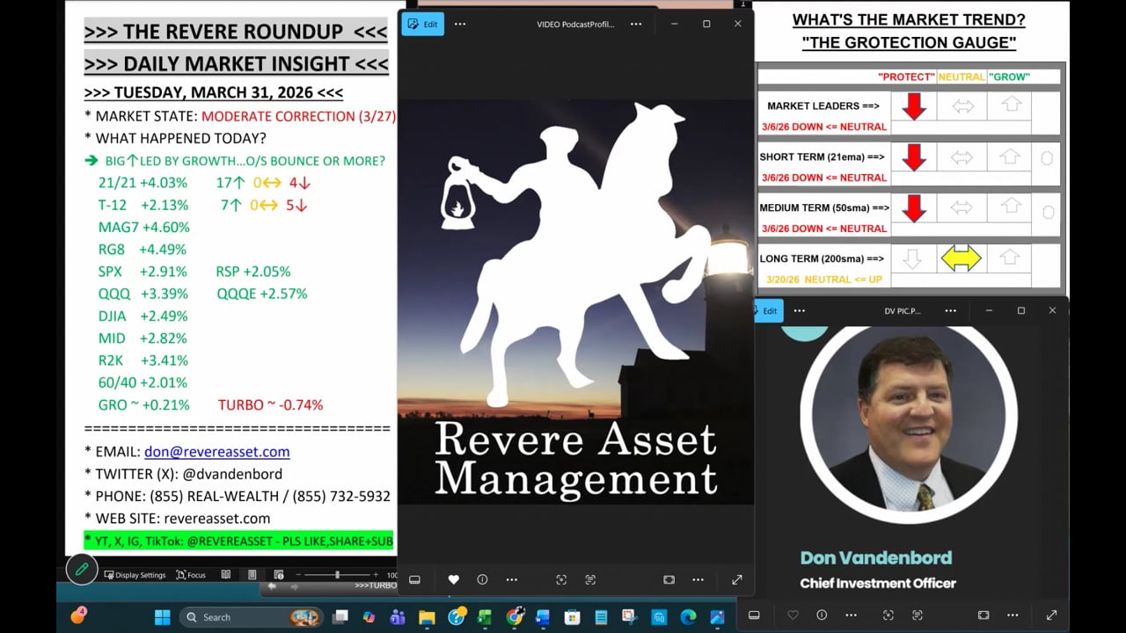Click the MAG7 +4.60% row
Image resolution: width=1126 pixels, height=633 pixels.
point(144,227)
